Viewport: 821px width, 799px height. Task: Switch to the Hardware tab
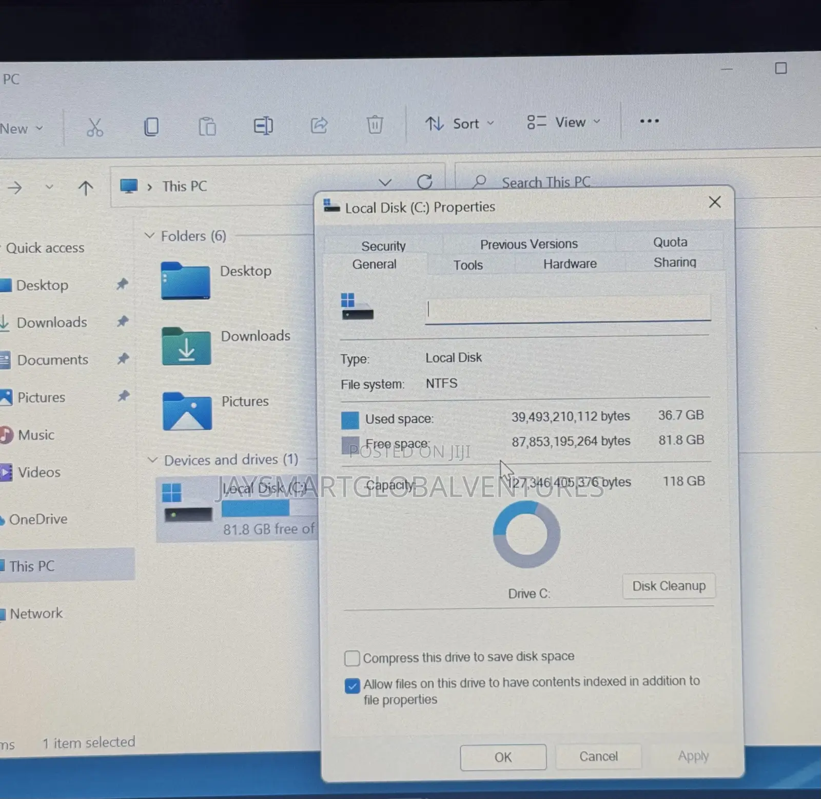point(570,264)
